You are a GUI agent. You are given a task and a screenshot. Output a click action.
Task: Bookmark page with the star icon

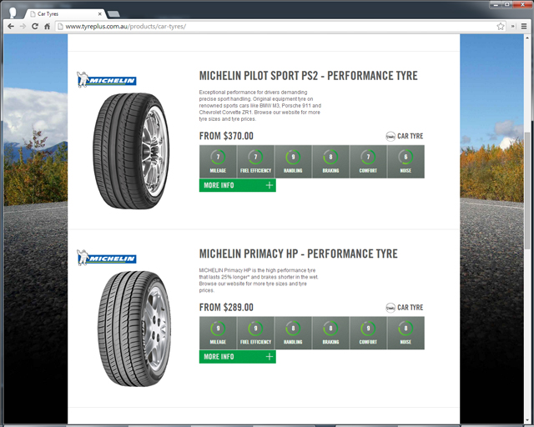point(501,26)
